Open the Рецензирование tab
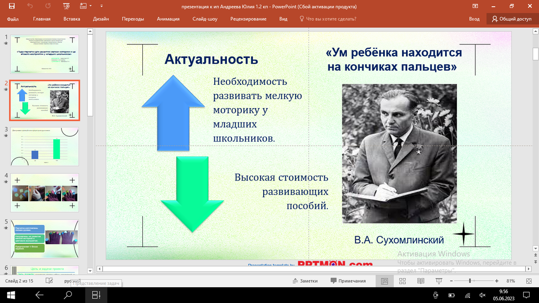 tap(248, 19)
